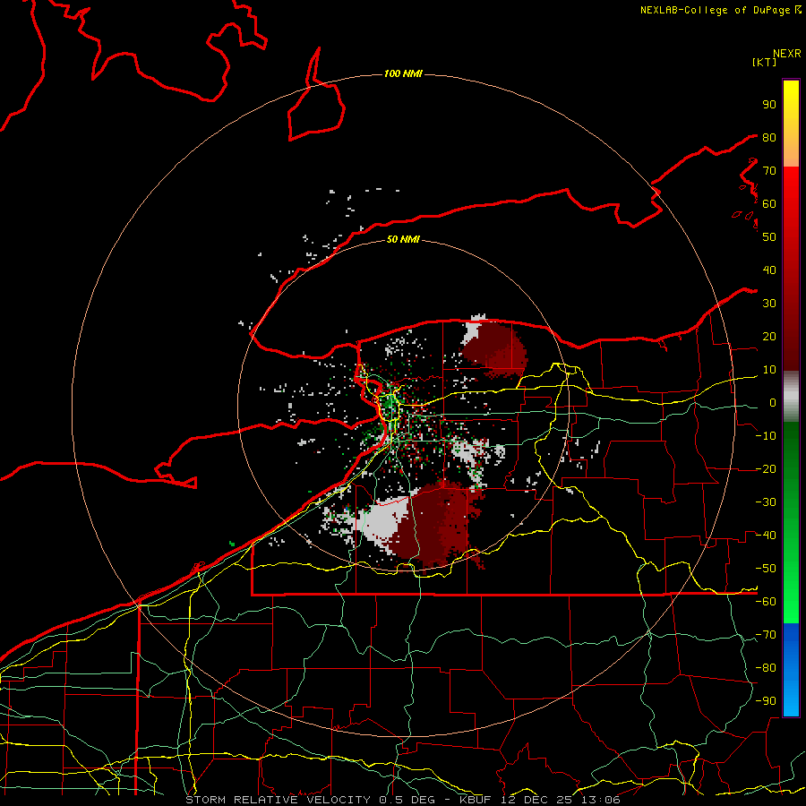Click the -30 label on velocity scale
The image size is (806, 806).
(766, 502)
